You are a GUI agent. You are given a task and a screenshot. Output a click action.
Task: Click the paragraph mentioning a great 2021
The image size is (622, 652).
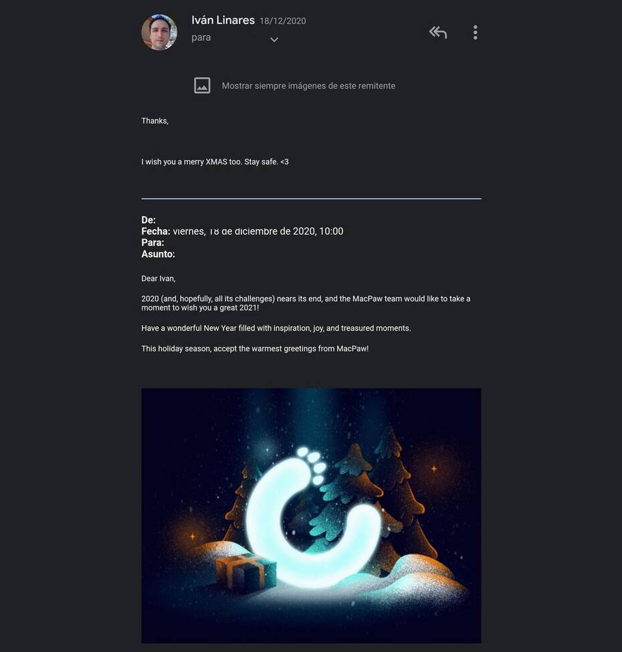tap(306, 303)
